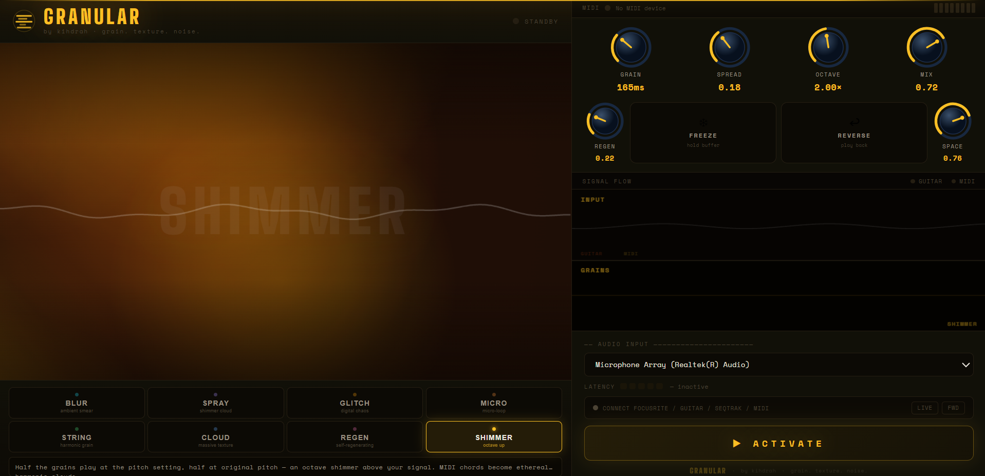Click the REGEN knob
The image size is (985, 476).
pos(605,121)
